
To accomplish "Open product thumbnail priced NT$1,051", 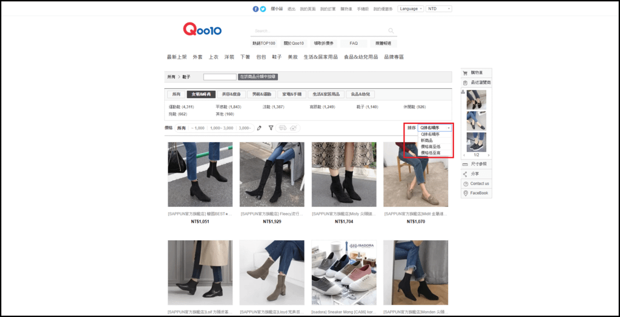I will coord(200,174).
